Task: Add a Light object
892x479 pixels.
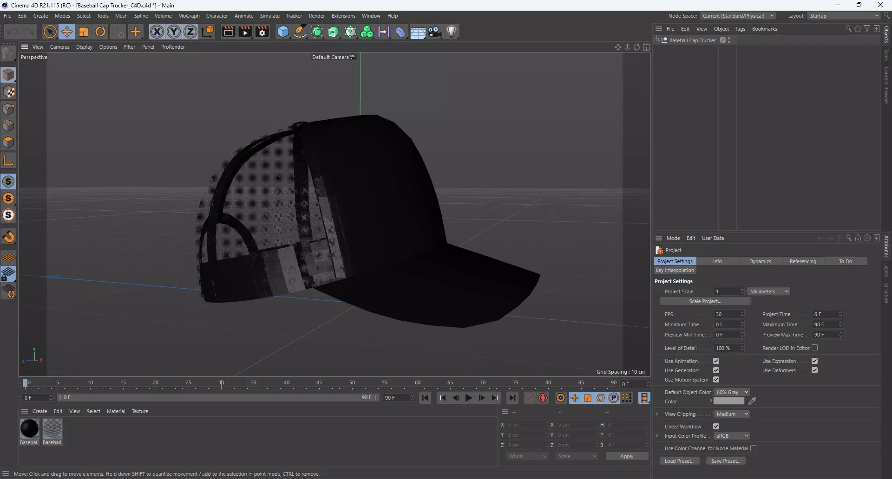Action: (x=452, y=32)
